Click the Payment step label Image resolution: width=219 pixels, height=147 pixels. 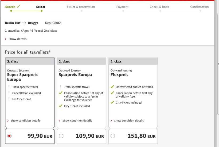click(122, 7)
